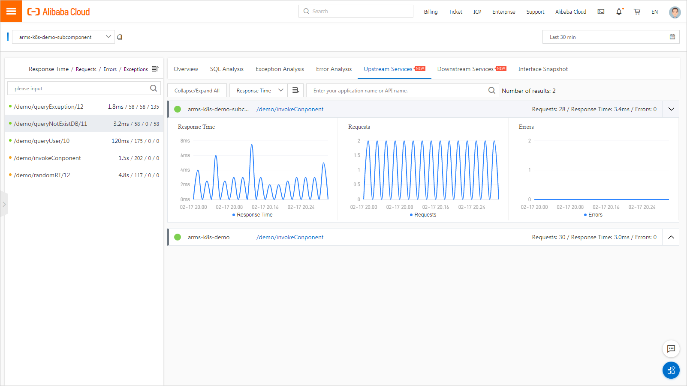687x386 pixels.
Task: Open the Cloud Shell terminal icon
Action: [601, 12]
